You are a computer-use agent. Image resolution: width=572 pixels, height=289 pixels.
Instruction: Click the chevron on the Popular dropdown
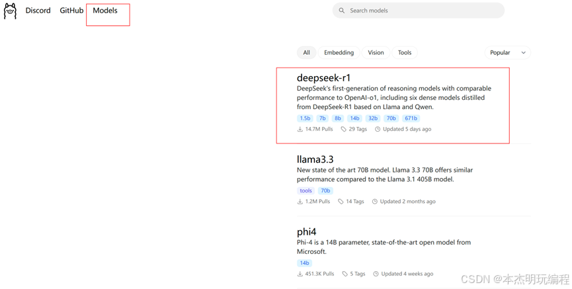pyautogui.click(x=524, y=52)
